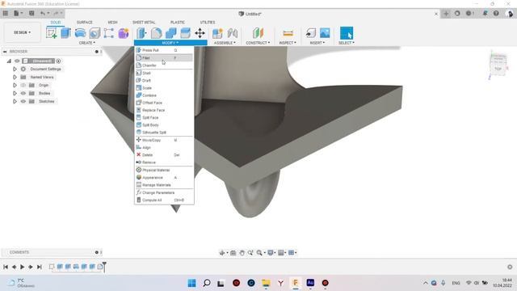Image resolution: width=517 pixels, height=291 pixels.
Task: Select the Fillet toolbar icon
Action: pyautogui.click(x=156, y=33)
